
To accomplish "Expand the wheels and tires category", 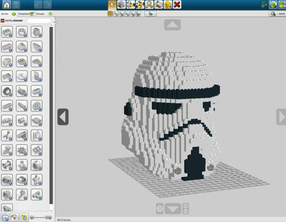I will pos(7,91).
